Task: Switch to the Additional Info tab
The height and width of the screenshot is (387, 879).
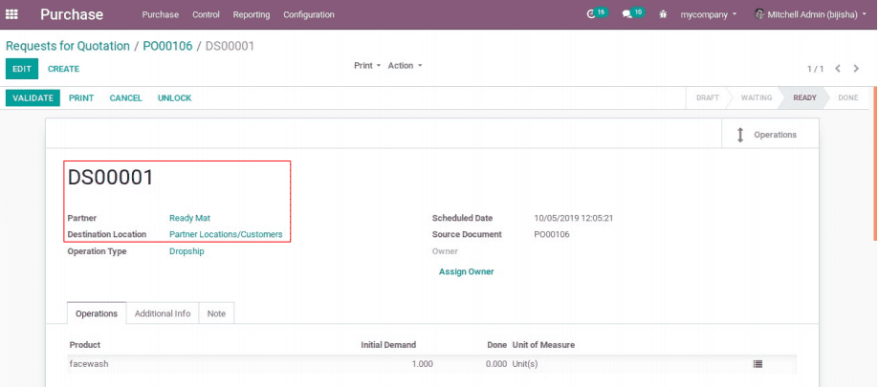Action: click(163, 313)
